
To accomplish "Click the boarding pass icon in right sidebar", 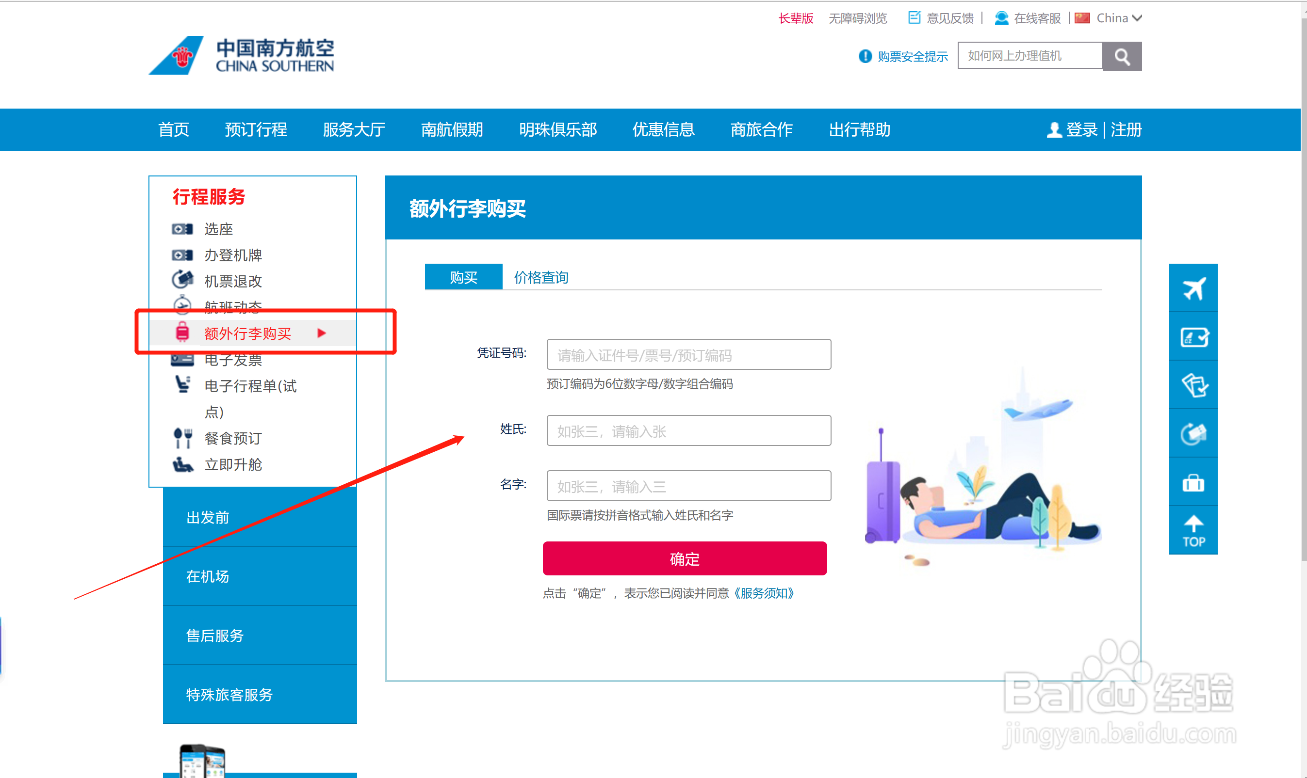I will [x=1193, y=385].
